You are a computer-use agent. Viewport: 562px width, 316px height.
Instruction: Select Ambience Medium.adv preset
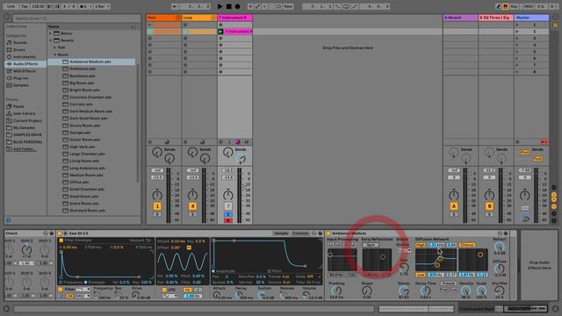[x=90, y=61]
